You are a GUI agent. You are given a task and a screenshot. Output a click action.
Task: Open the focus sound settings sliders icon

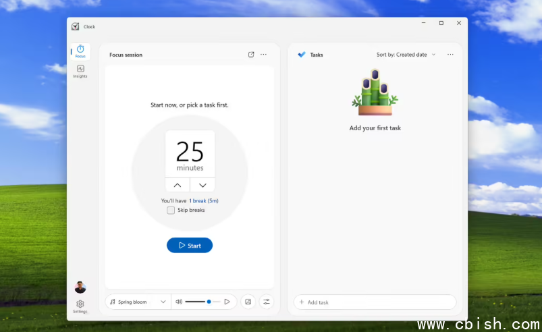[266, 302]
